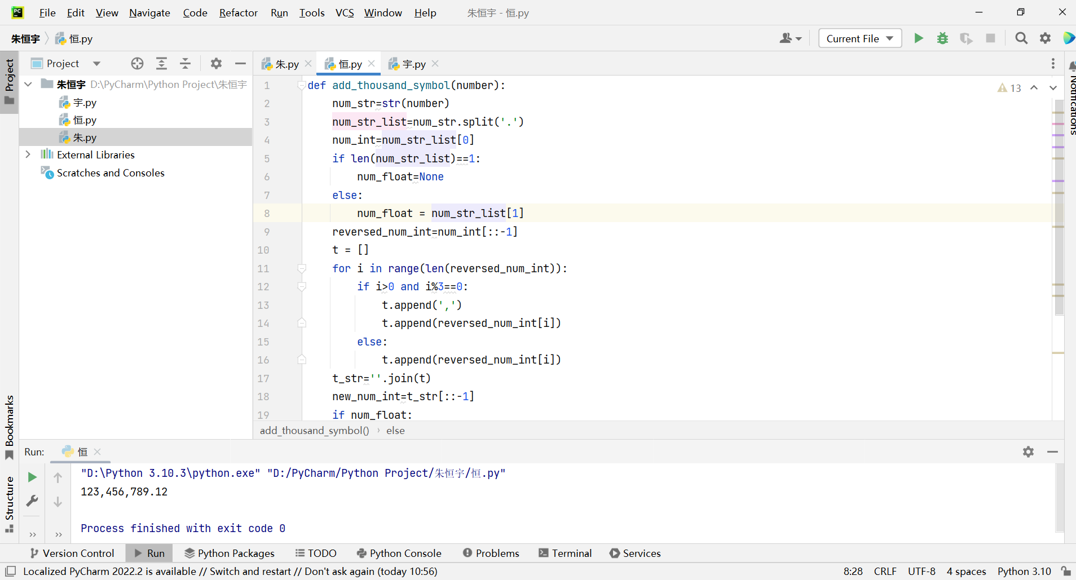Viewport: 1076px width, 580px height.
Task: Fold the for loop at line 11
Action: coord(302,268)
